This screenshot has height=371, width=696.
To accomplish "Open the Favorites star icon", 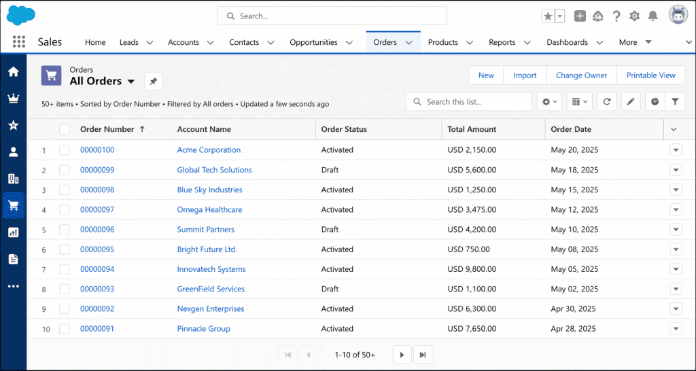I will point(549,16).
